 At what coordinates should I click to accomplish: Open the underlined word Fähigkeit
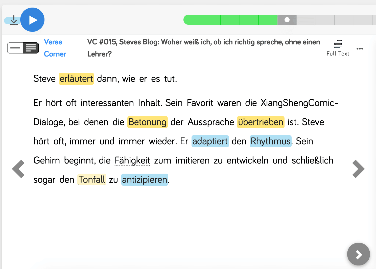[x=132, y=160]
